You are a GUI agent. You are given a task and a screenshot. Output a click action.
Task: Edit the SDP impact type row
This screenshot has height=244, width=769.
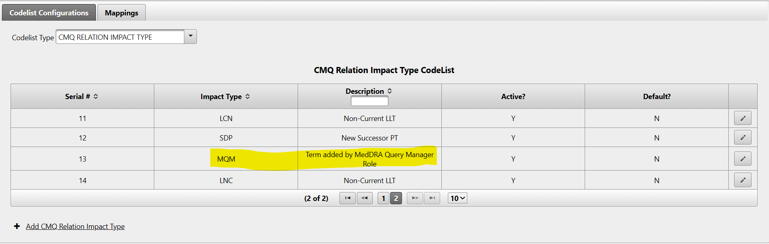743,137
